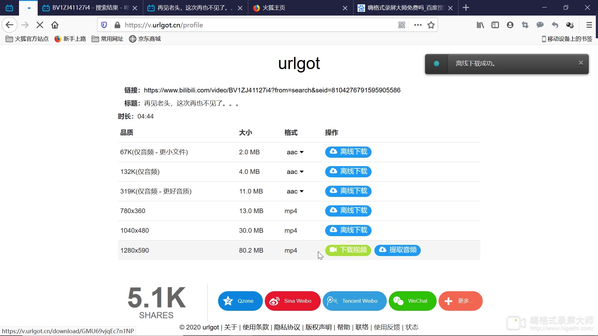Close the 再见老头 video tab
This screenshot has width=598, height=336.
point(240,8)
